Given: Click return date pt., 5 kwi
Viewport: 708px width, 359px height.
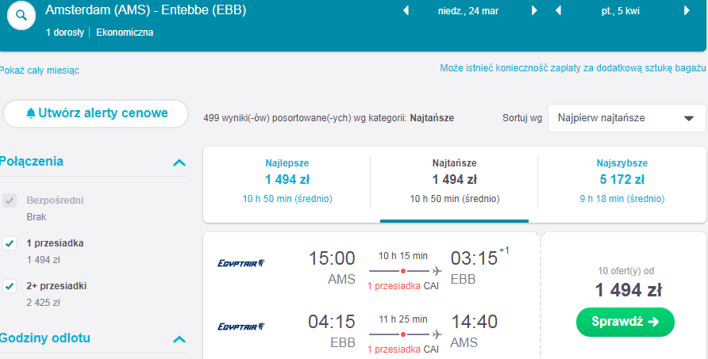Looking at the screenshot, I should coord(621,11).
